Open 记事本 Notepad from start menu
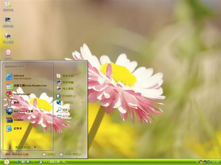 (14, 129)
